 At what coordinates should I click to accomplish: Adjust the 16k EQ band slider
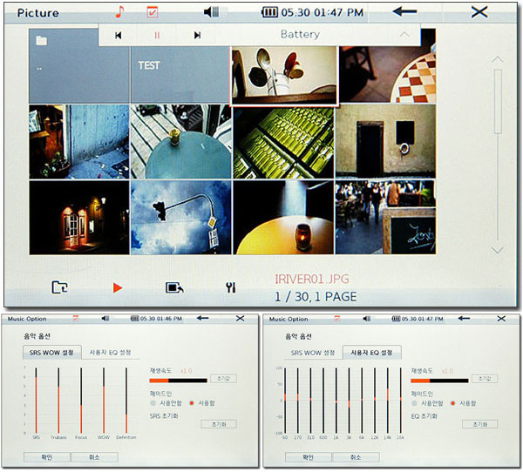pos(401,401)
